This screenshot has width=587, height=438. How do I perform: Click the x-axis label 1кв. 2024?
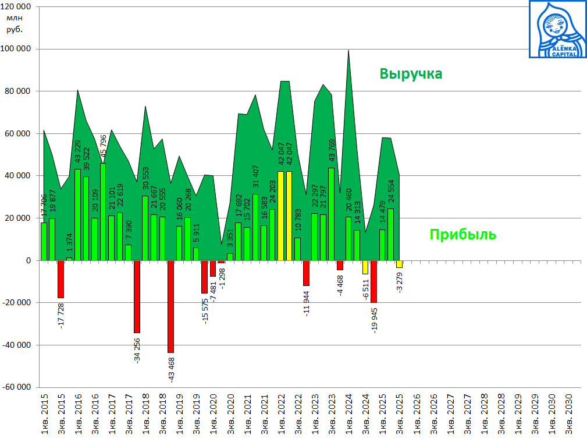pyautogui.click(x=348, y=414)
